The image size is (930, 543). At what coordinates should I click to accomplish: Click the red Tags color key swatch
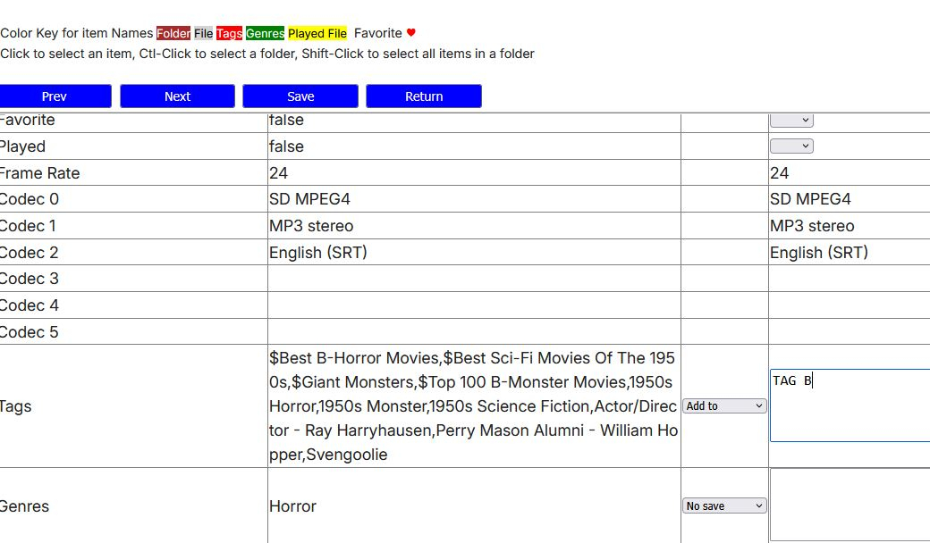click(x=229, y=33)
